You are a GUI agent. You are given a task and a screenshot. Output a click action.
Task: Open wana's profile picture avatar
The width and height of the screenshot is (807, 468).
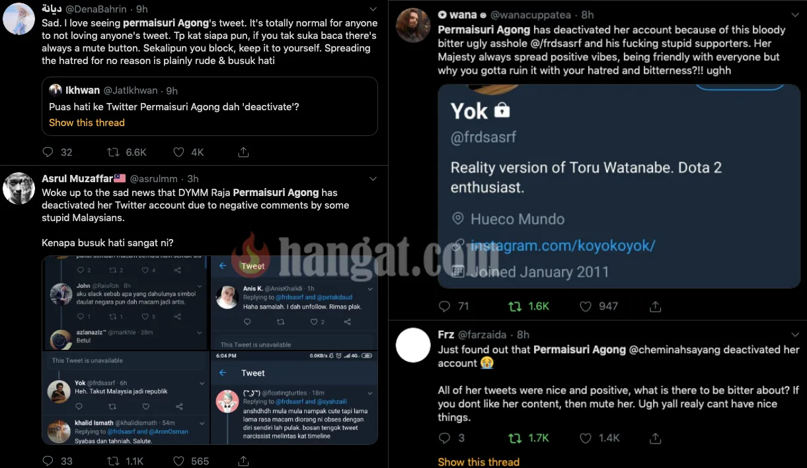pos(414,26)
